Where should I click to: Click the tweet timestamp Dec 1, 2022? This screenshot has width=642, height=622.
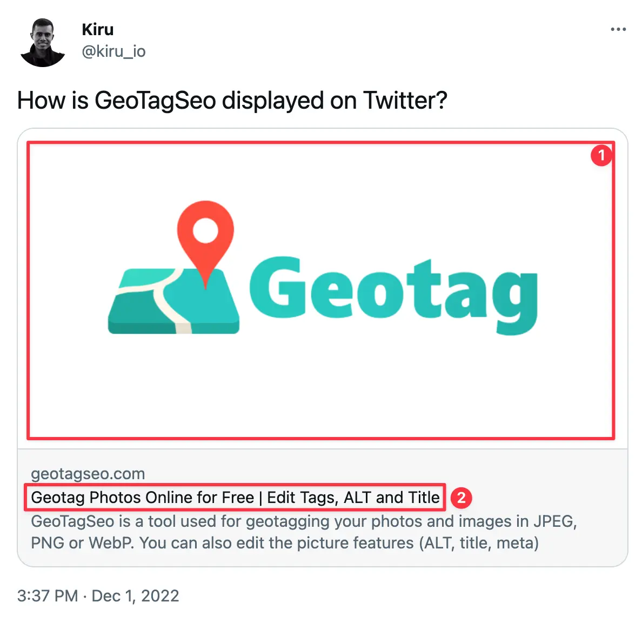point(135,595)
